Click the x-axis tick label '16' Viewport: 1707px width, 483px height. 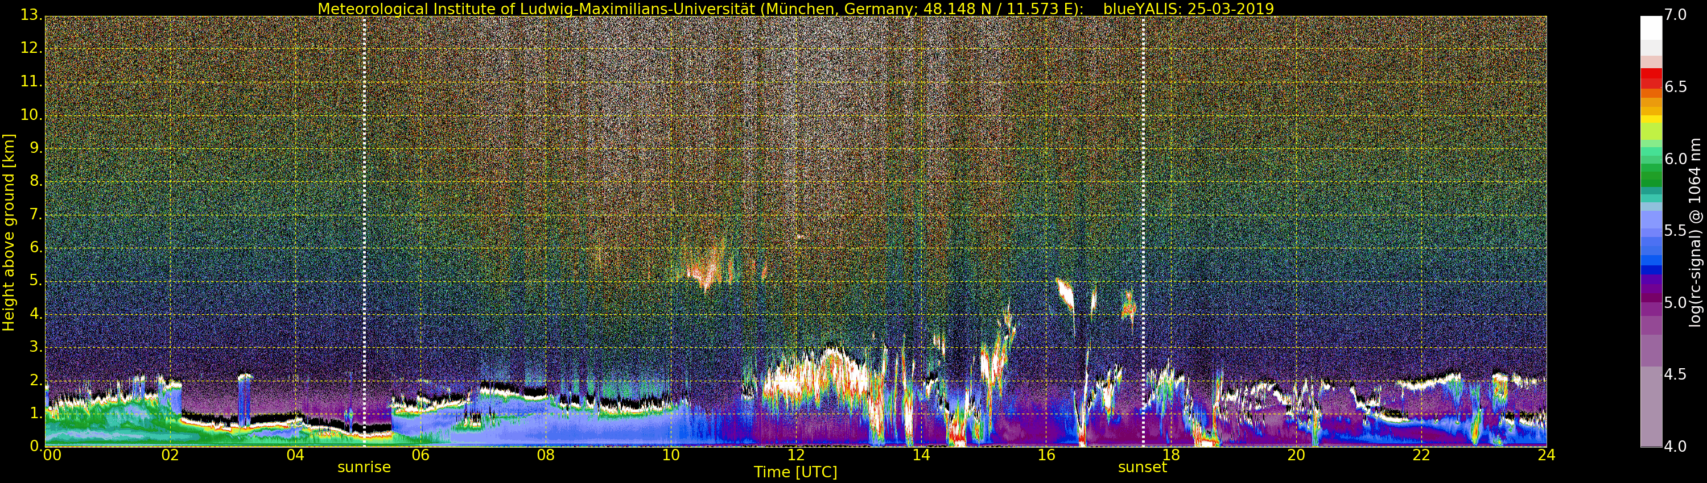click(x=1046, y=455)
